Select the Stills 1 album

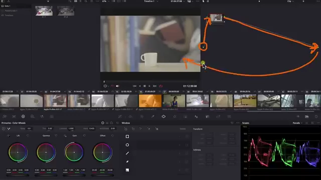pyautogui.click(x=16, y=6)
